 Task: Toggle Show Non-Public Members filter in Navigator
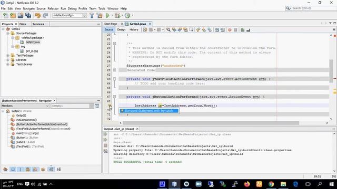[28, 169]
